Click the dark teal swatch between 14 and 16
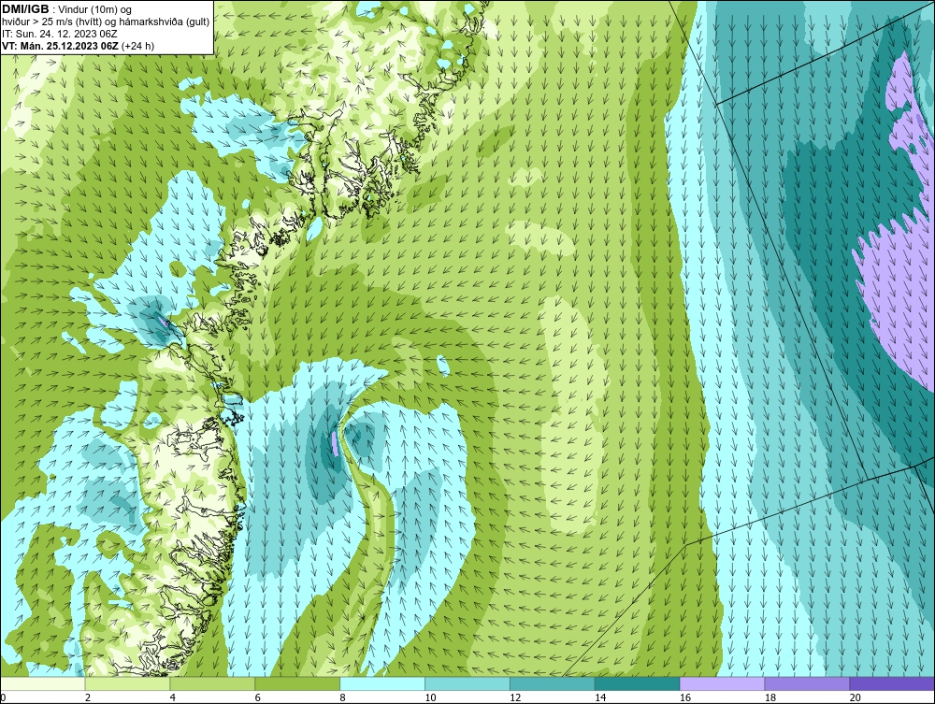The image size is (935, 704). point(638,683)
